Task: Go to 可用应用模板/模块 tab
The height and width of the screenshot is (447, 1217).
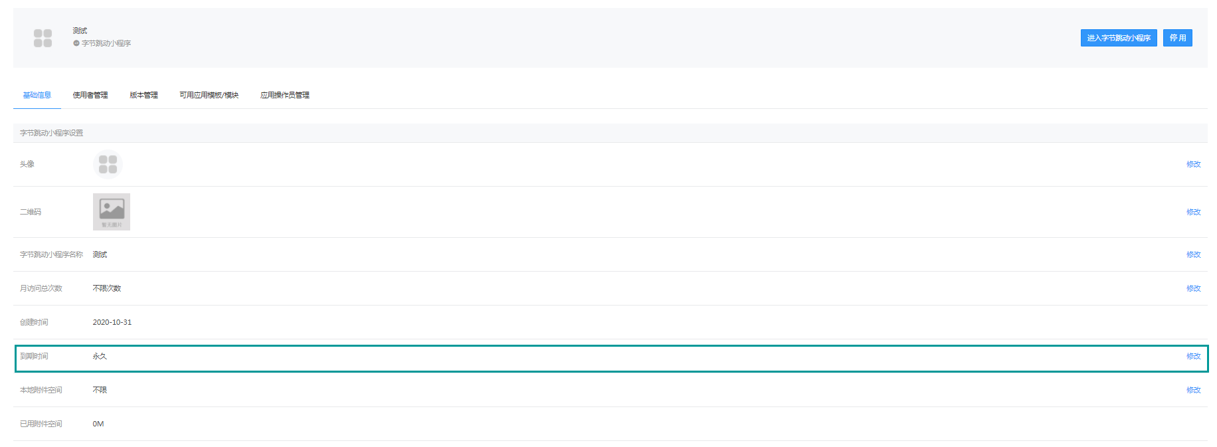Action: pyautogui.click(x=209, y=95)
